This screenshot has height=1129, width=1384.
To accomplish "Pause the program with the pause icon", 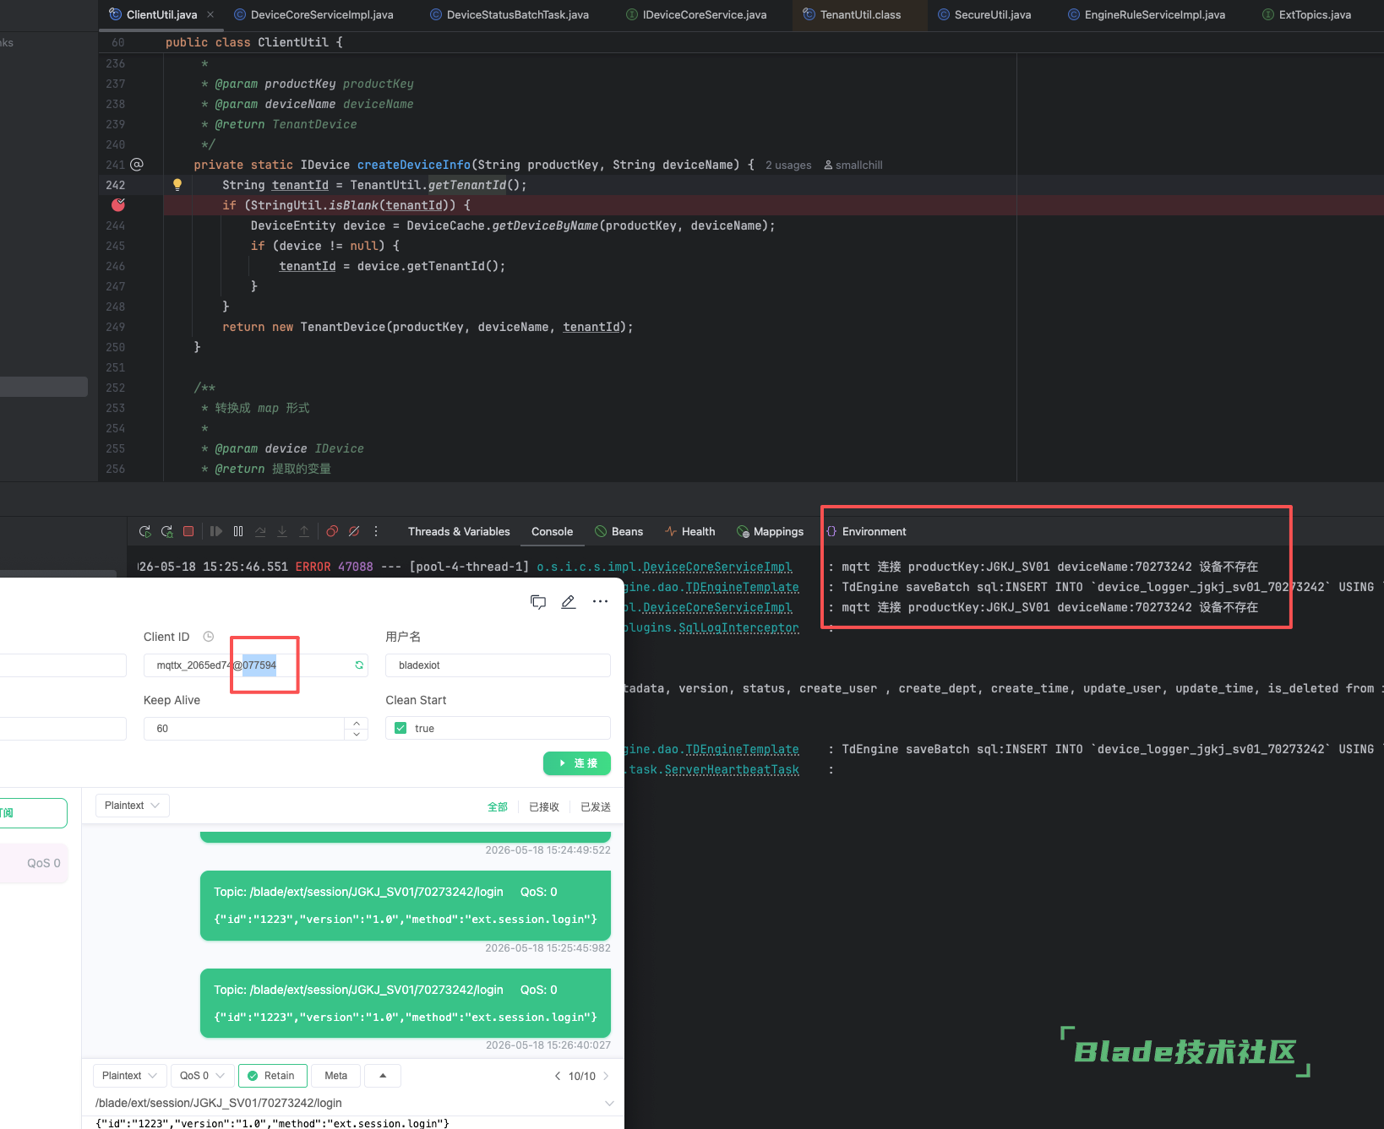I will tap(238, 531).
